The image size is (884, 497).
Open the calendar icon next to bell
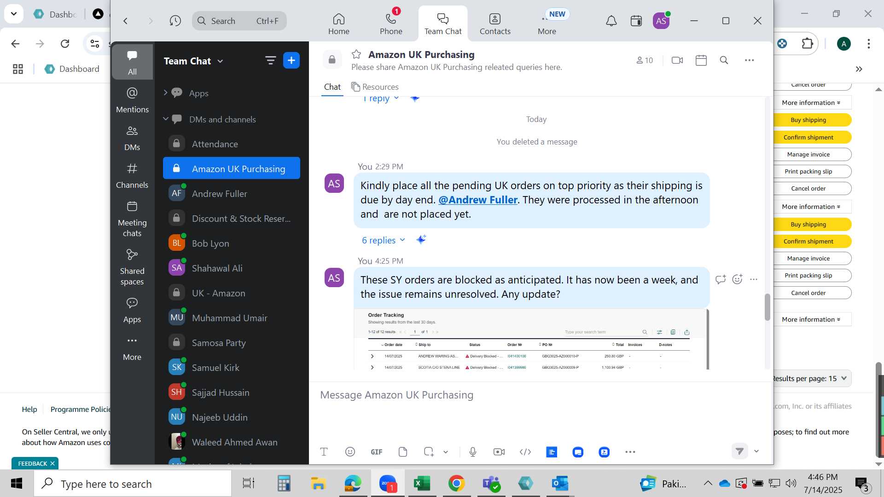tap(636, 21)
